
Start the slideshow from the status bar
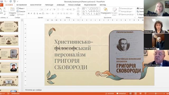145,93
